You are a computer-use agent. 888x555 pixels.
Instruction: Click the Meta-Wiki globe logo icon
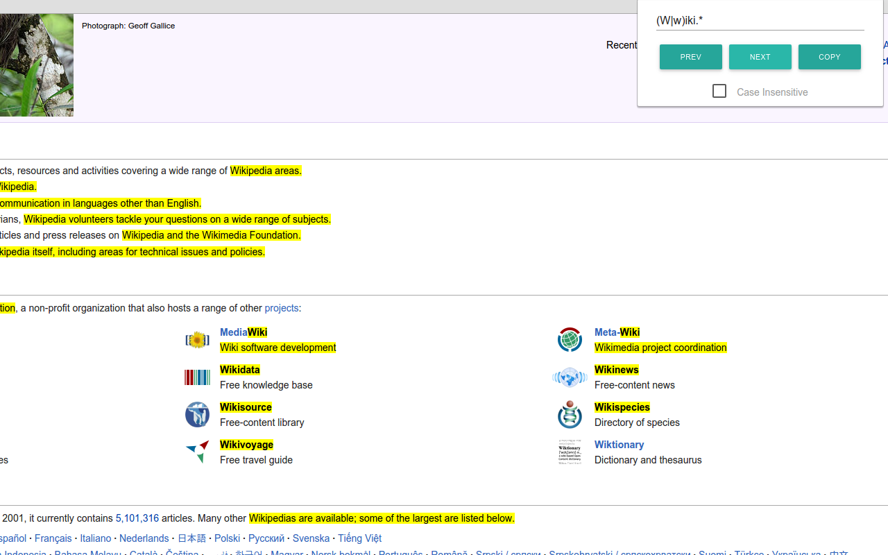point(570,340)
